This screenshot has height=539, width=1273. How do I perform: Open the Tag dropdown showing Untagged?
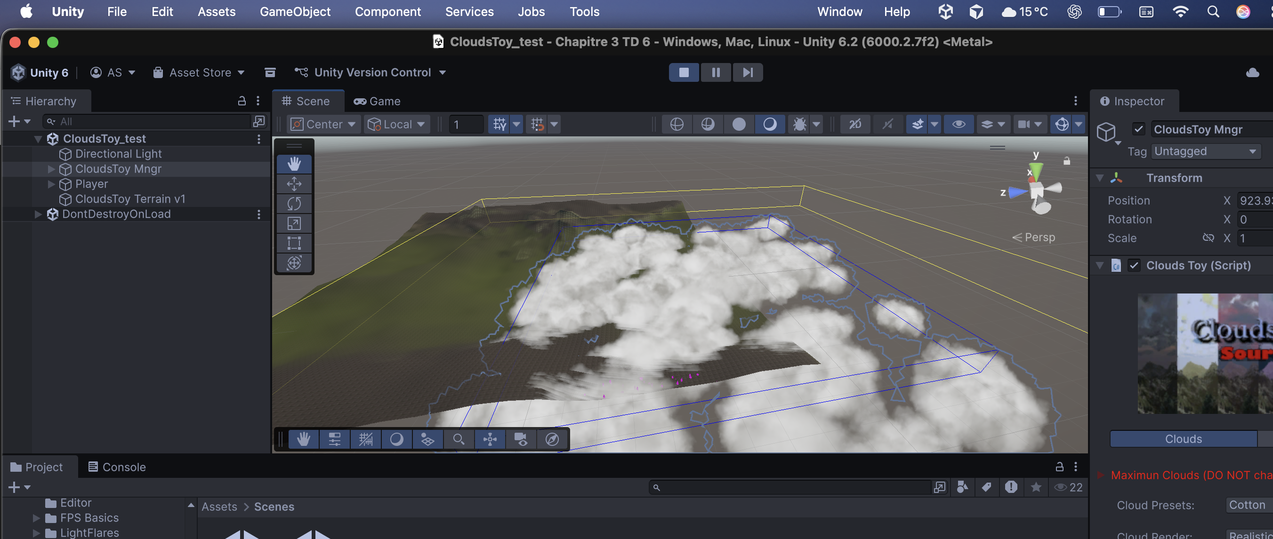point(1205,151)
